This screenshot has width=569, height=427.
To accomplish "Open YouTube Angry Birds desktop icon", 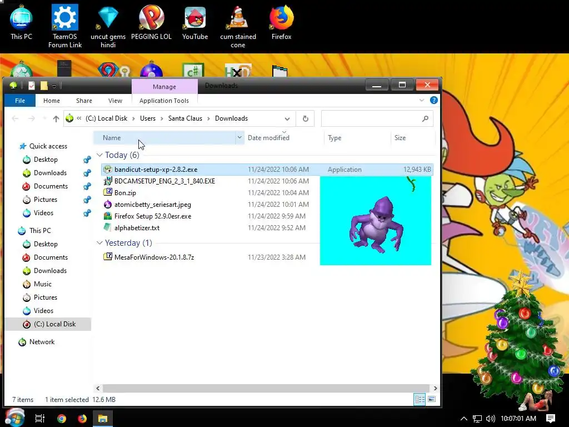I will (x=195, y=23).
